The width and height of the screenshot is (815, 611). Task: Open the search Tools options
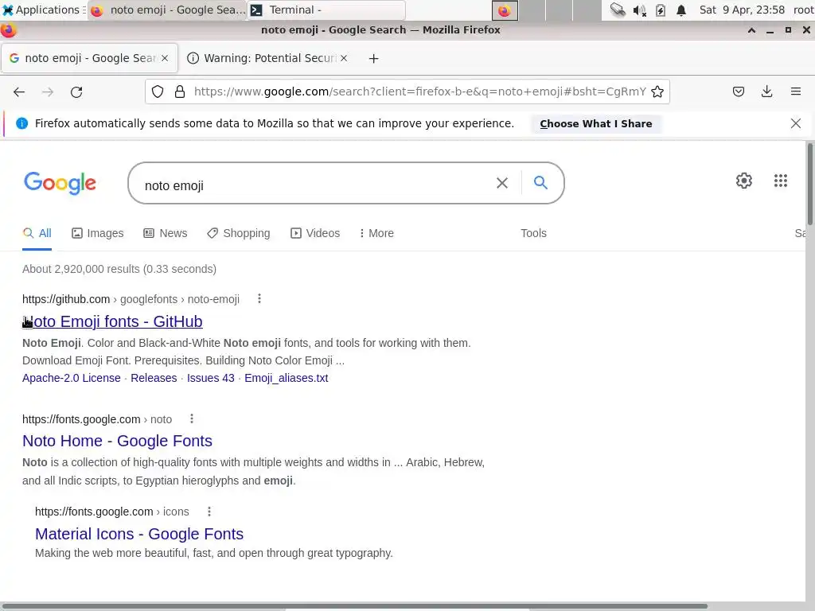click(533, 233)
